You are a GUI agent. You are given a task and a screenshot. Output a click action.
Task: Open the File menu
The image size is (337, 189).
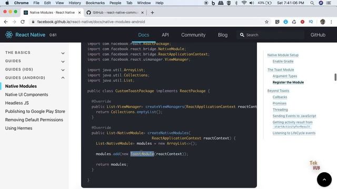(36, 3)
